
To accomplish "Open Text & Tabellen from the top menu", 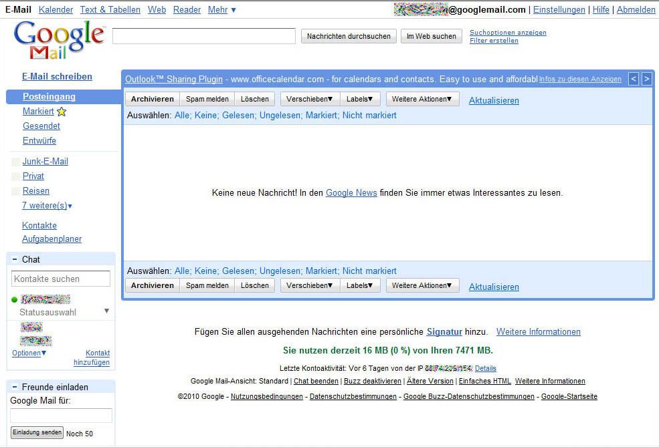I will [110, 9].
